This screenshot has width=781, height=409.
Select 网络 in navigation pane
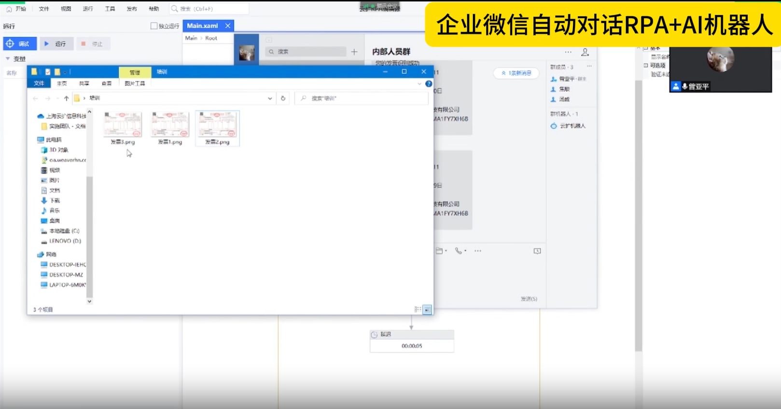coord(47,254)
